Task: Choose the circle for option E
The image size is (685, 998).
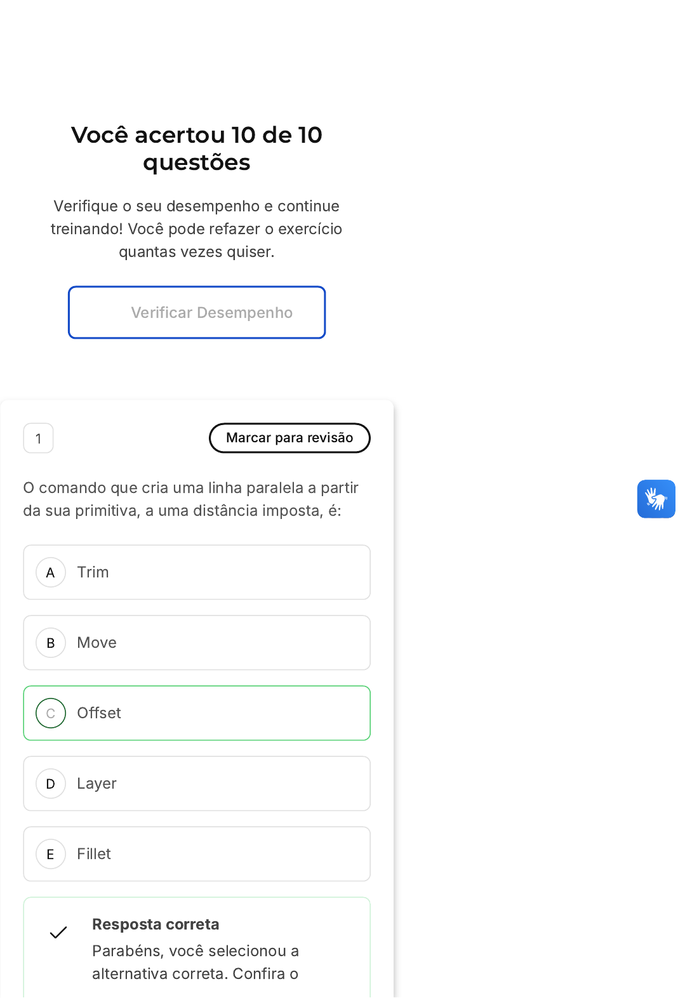Action: point(51,854)
